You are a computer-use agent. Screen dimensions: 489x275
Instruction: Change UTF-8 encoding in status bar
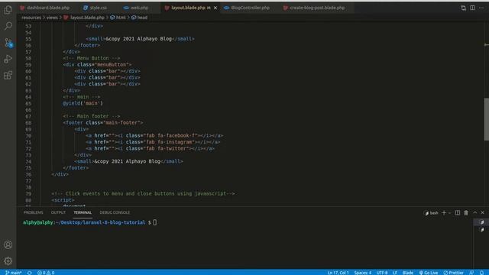[x=382, y=273]
